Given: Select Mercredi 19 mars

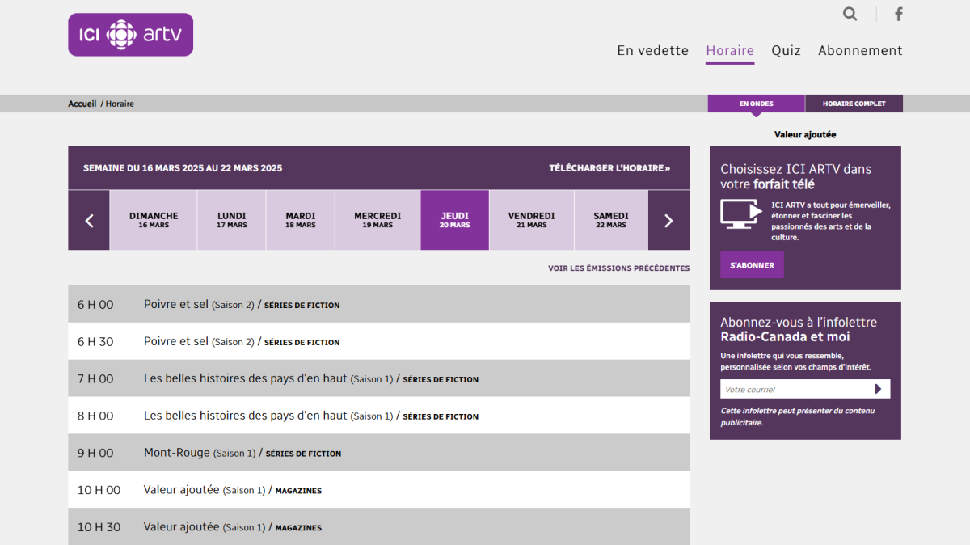Looking at the screenshot, I should [377, 220].
